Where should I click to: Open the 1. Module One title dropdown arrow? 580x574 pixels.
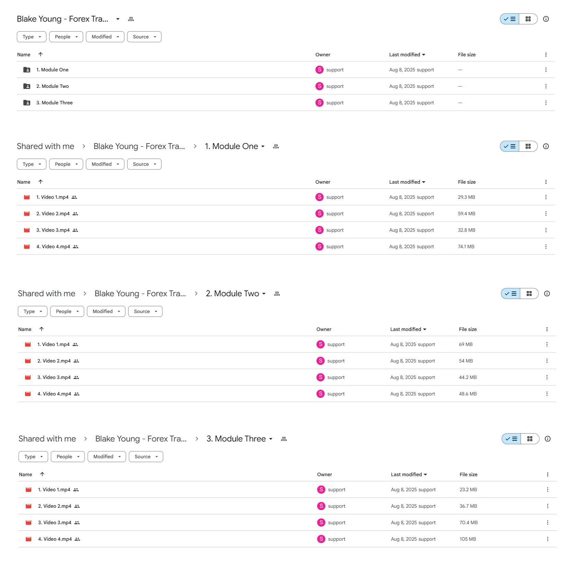pos(263,146)
